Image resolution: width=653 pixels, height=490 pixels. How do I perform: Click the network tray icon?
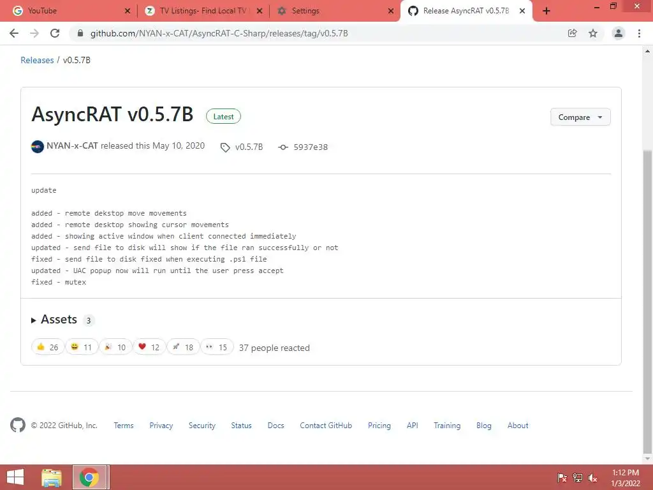(x=578, y=477)
